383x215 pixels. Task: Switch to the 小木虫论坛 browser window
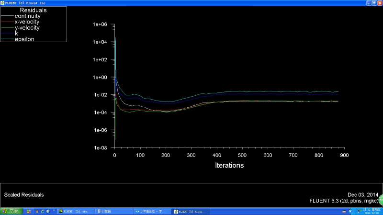tap(151, 211)
